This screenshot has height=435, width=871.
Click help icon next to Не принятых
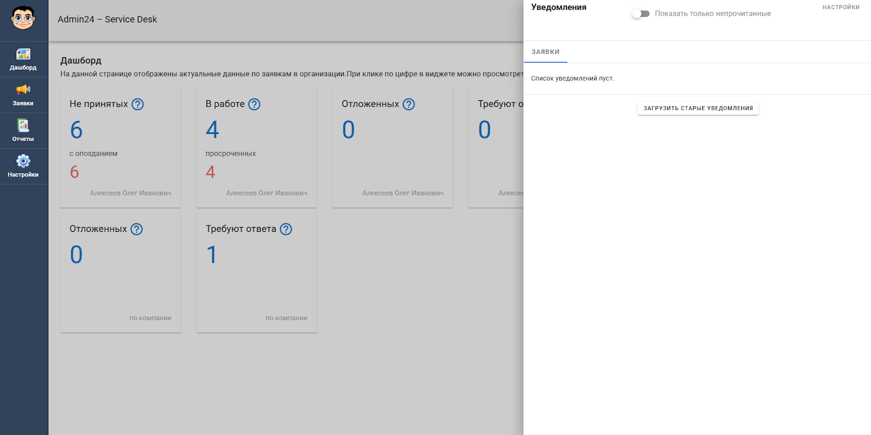point(138,104)
